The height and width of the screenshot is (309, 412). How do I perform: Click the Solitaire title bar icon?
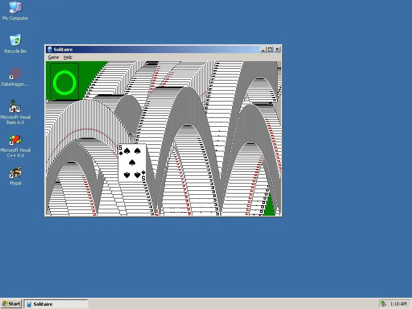point(49,49)
